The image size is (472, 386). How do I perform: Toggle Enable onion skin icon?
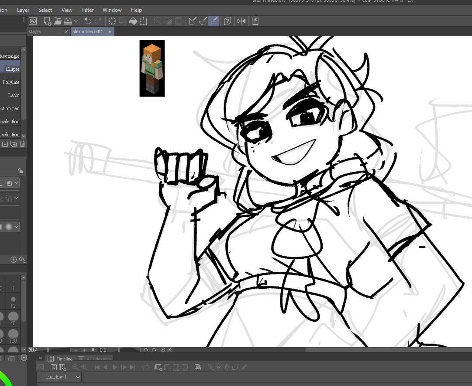[197, 367]
